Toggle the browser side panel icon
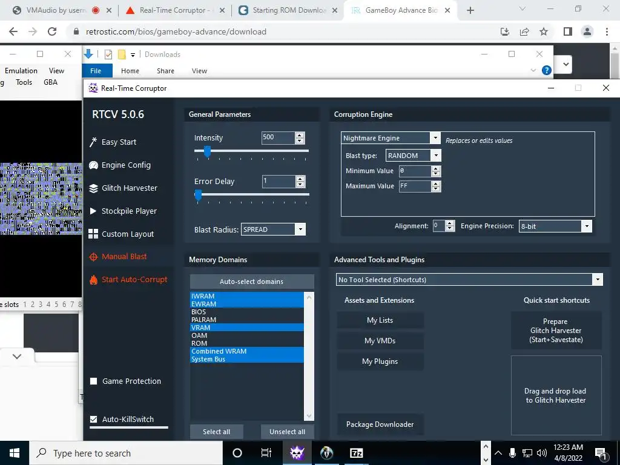620x465 pixels. click(568, 31)
